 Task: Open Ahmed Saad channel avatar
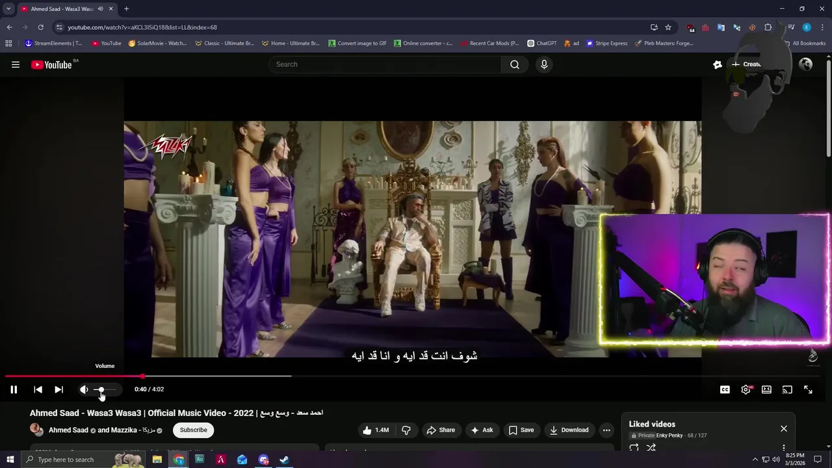[36, 430]
